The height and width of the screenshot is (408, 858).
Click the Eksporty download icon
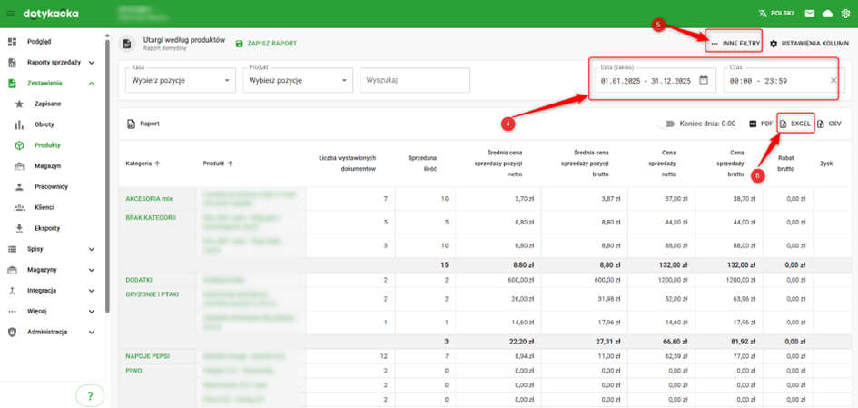click(19, 228)
